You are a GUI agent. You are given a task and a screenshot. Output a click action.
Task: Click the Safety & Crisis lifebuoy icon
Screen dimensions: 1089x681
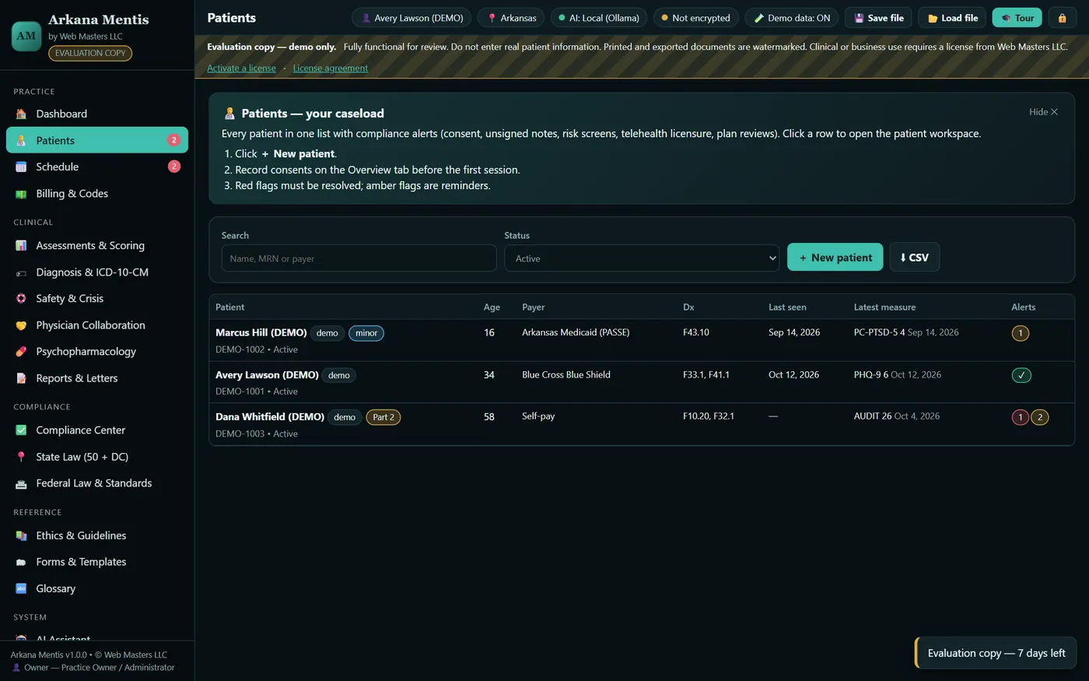[21, 298]
